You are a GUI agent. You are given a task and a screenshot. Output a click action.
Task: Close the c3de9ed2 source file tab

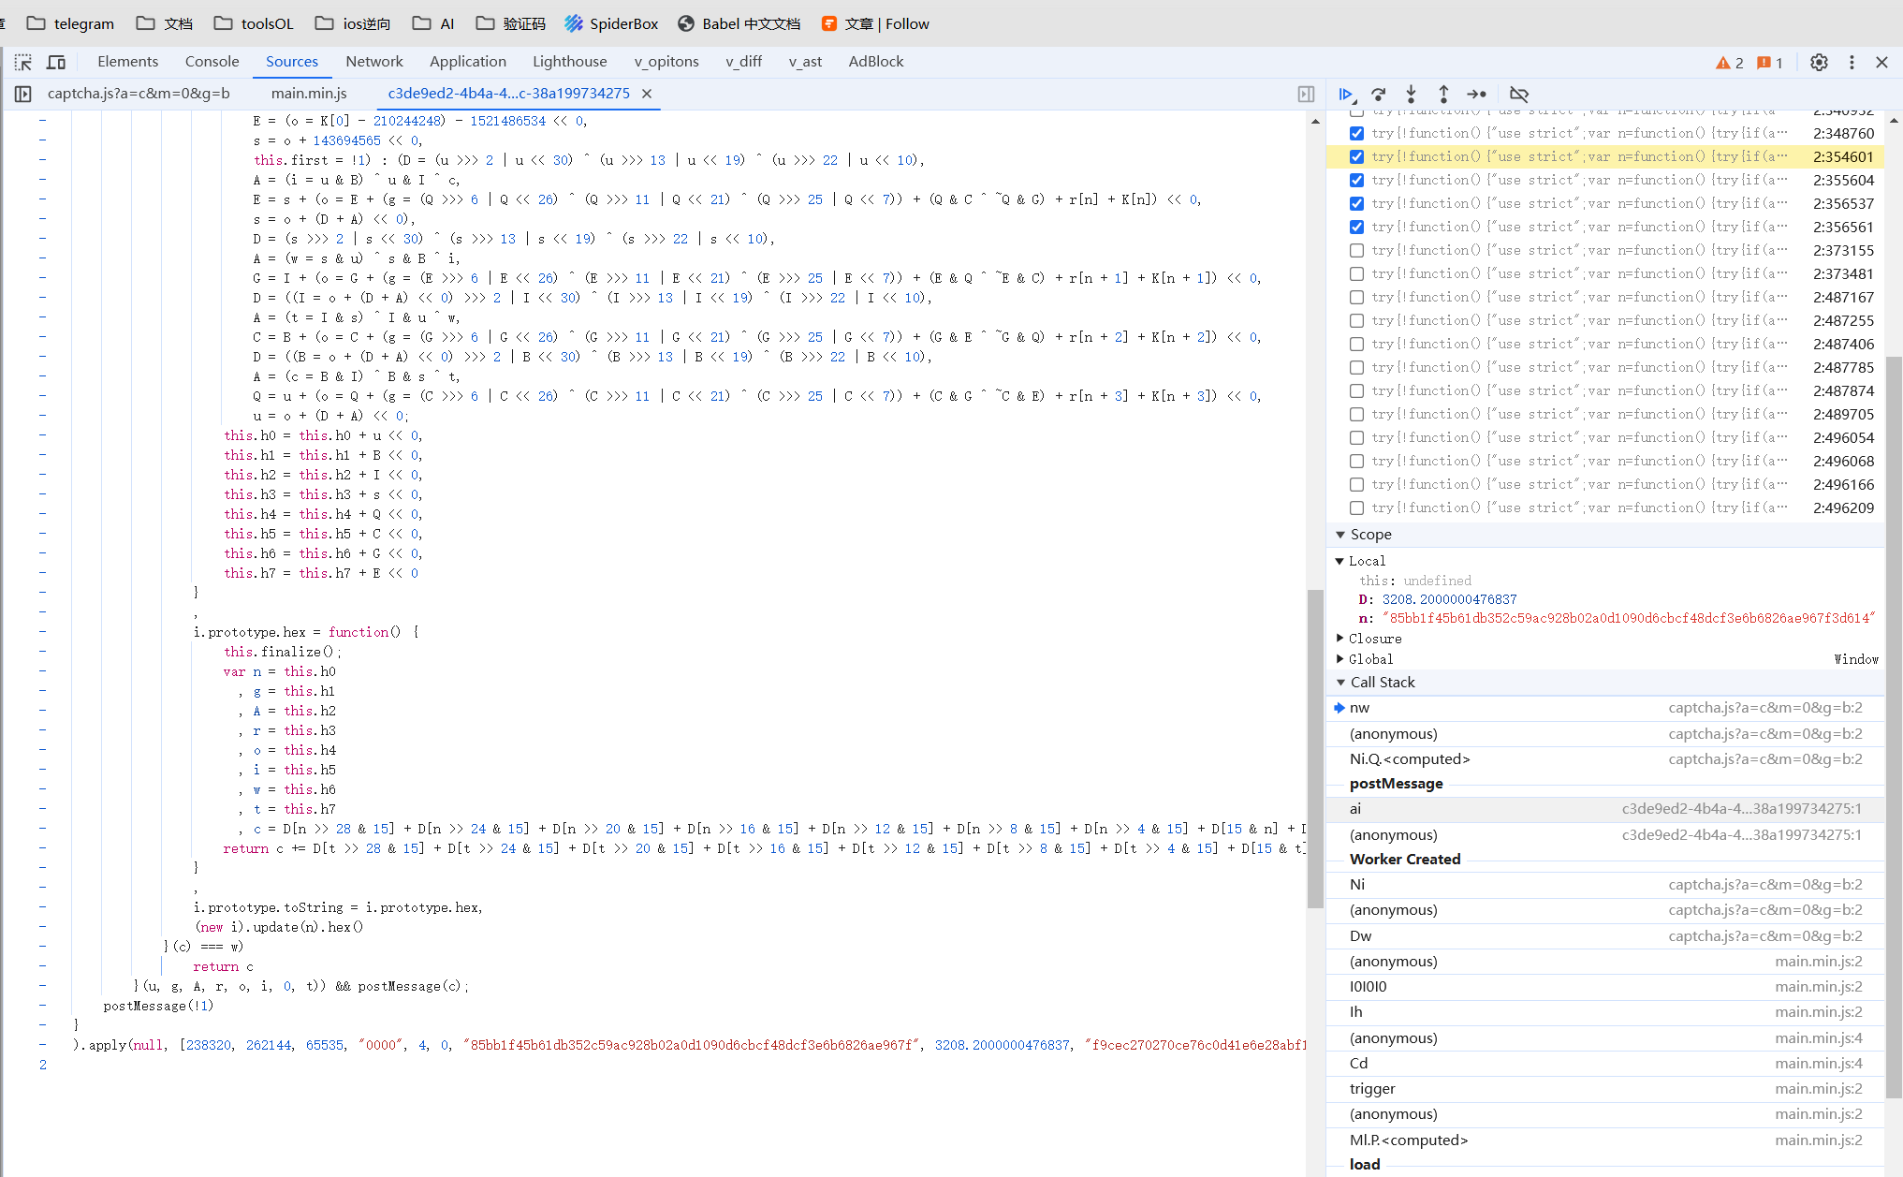pos(647,94)
